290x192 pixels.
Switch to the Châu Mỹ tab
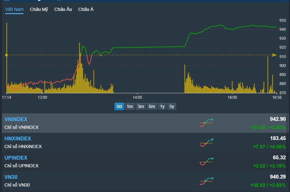coord(39,9)
